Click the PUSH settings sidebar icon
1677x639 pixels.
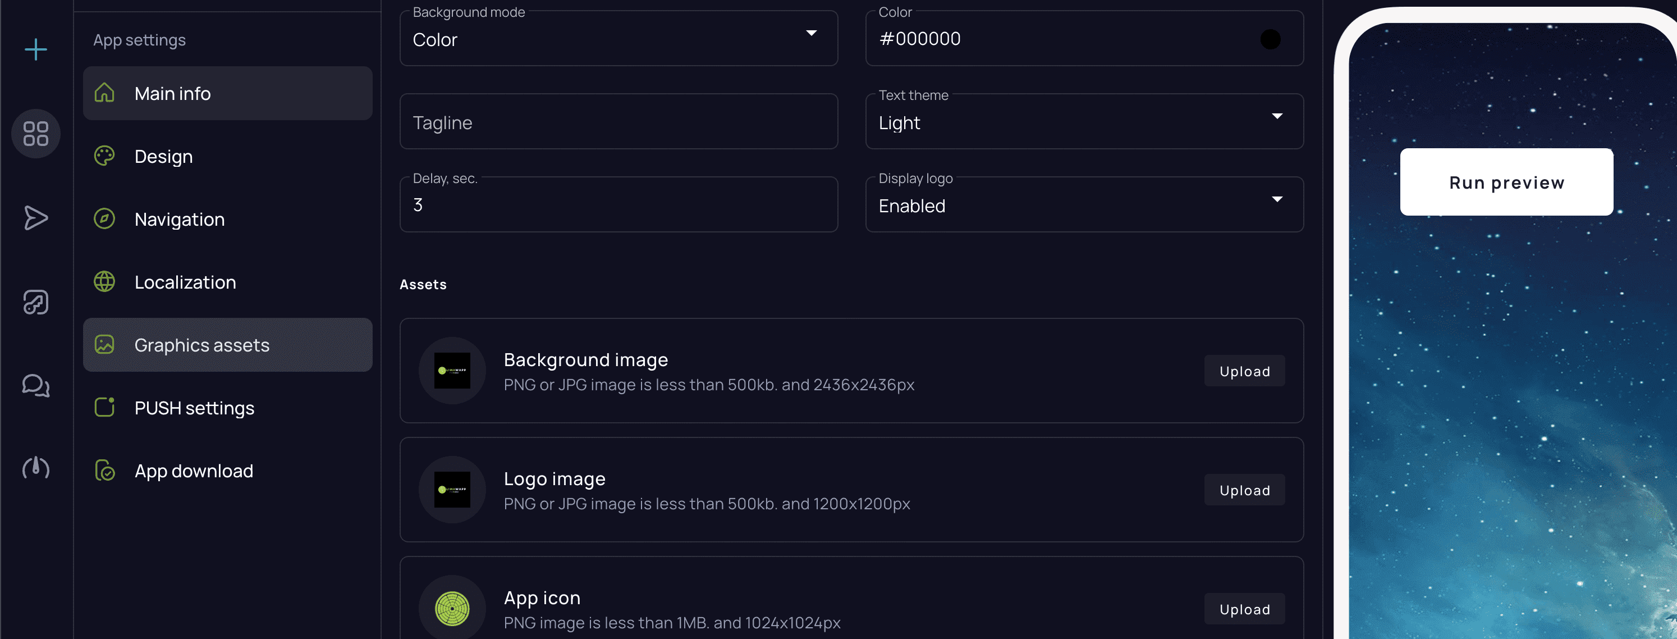coord(103,409)
